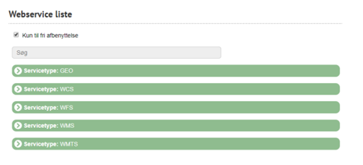This screenshot has width=363, height=165.
Task: Open WFS section via its arrow icon
Action: tap(18, 107)
